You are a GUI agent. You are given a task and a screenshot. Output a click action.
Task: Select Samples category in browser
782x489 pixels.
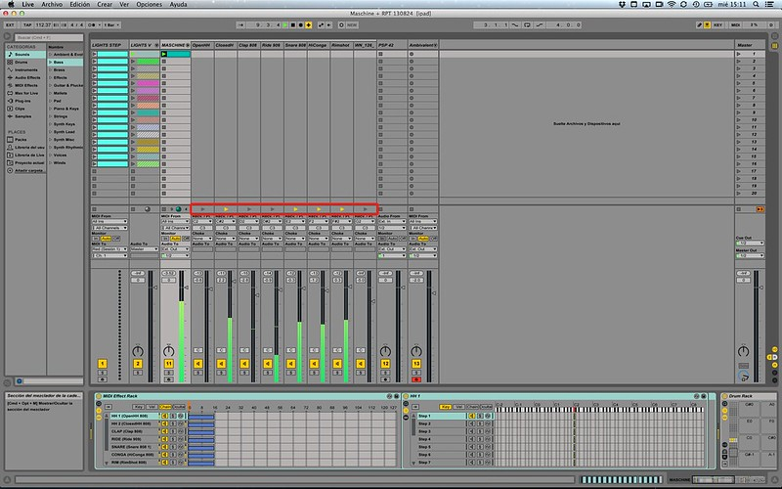tap(23, 114)
